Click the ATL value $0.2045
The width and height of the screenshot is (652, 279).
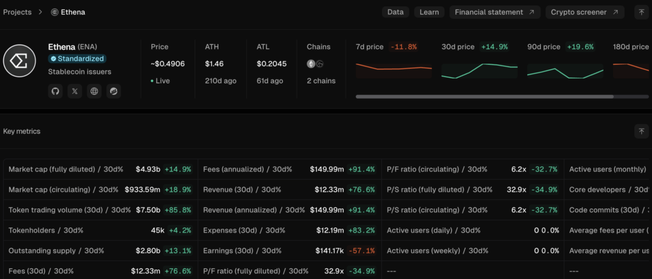click(x=271, y=64)
